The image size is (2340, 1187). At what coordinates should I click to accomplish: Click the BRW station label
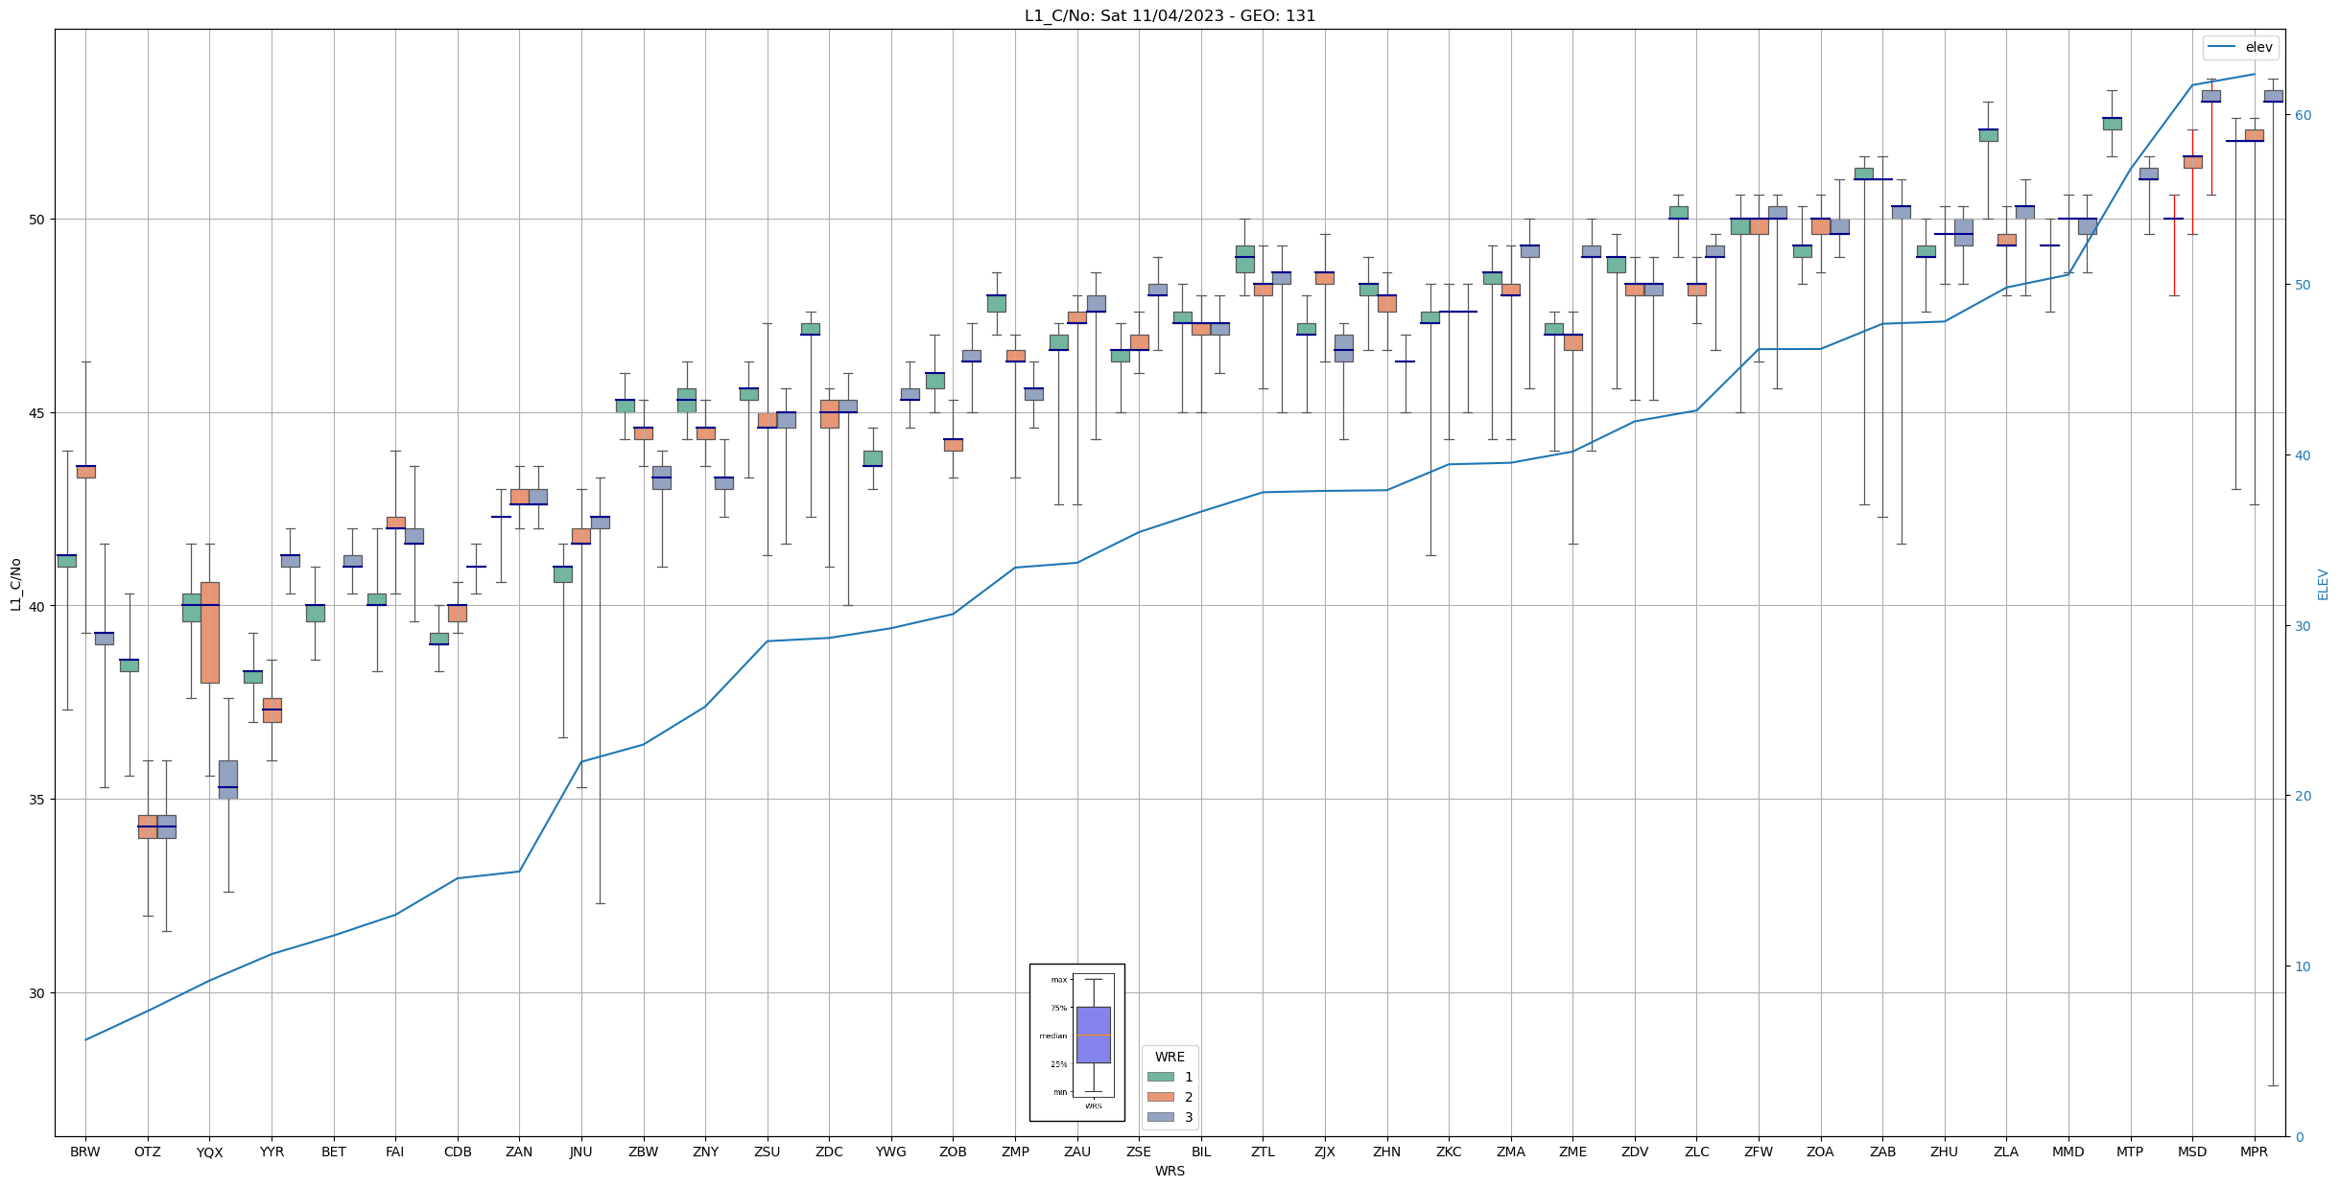[x=85, y=1152]
